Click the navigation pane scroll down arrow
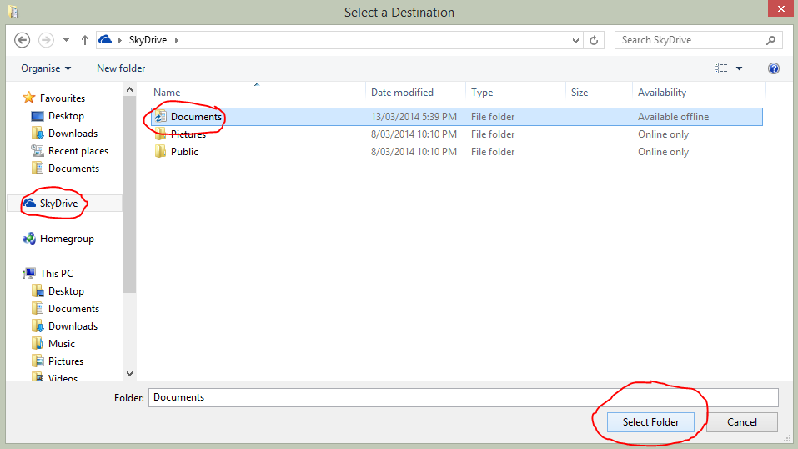 pos(130,374)
